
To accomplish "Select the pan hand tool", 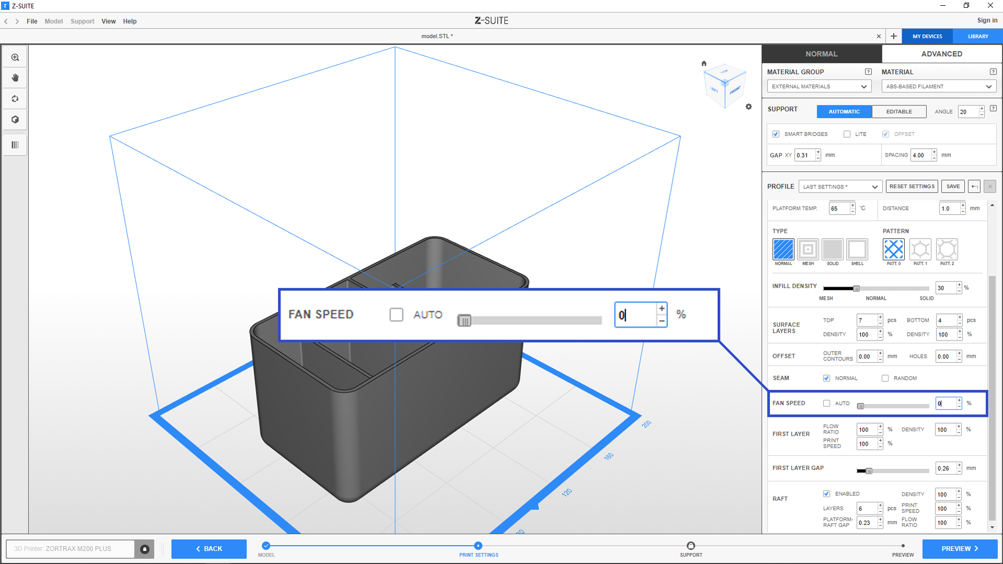I will coord(15,78).
